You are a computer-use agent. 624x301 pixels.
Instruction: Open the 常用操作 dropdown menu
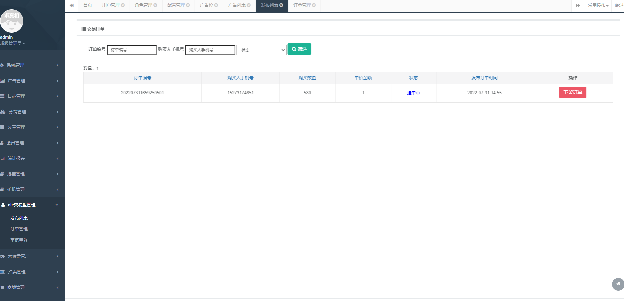(598, 5)
